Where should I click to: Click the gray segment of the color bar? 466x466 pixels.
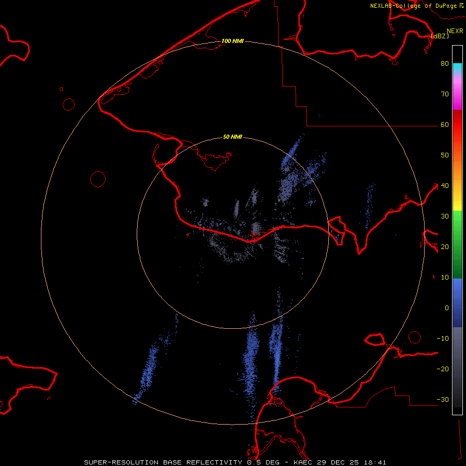coord(457,367)
